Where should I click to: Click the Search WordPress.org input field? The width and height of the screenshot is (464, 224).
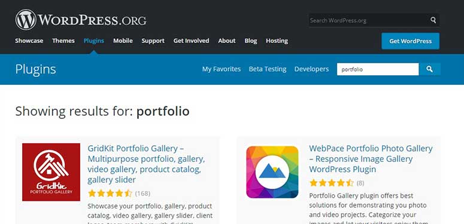(368, 20)
